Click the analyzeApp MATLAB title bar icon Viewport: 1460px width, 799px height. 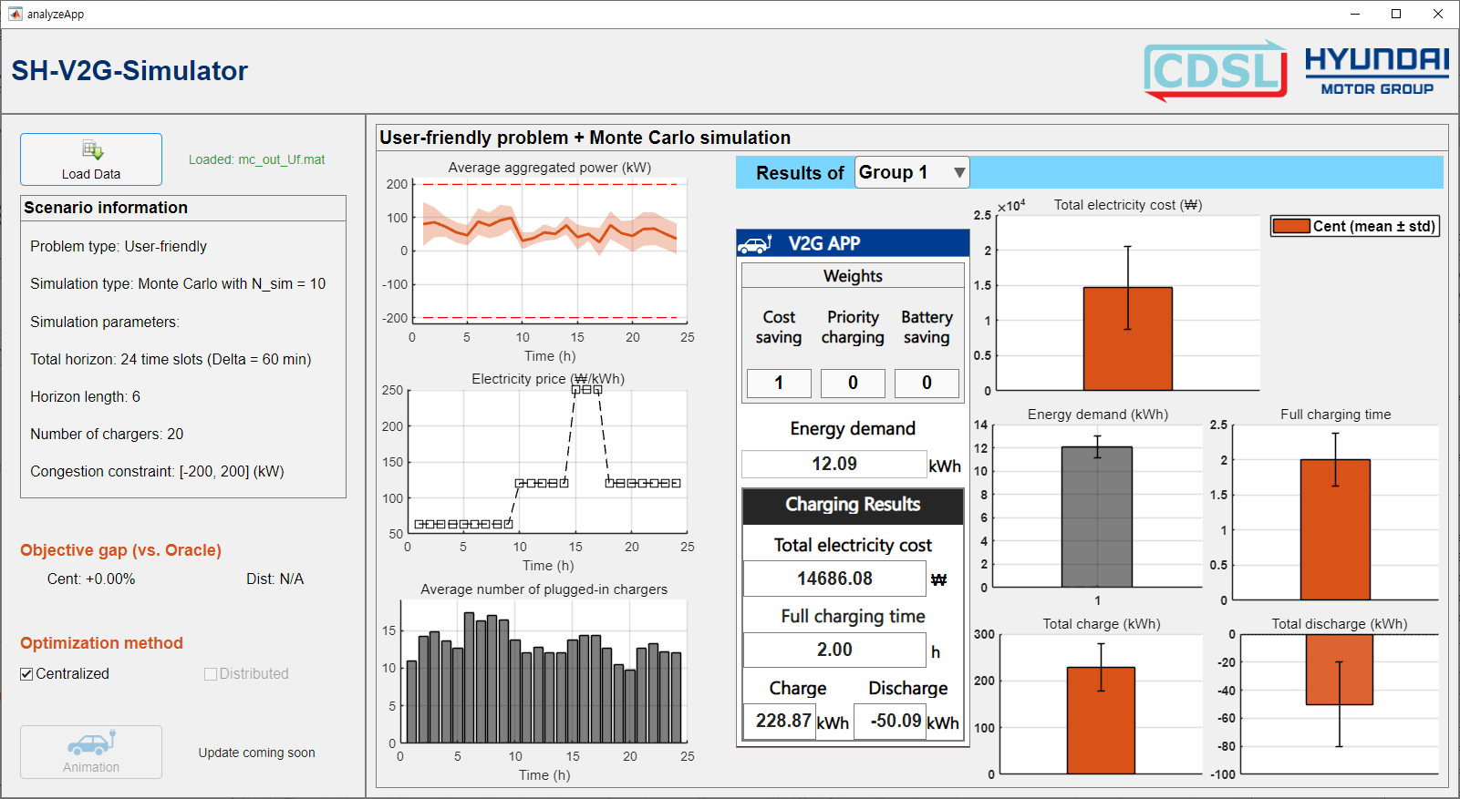point(16,14)
